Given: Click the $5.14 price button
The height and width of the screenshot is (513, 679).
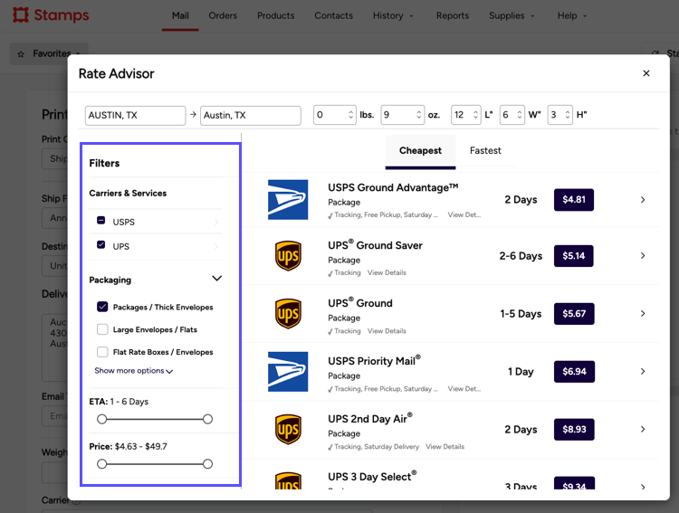Looking at the screenshot, I should [574, 256].
